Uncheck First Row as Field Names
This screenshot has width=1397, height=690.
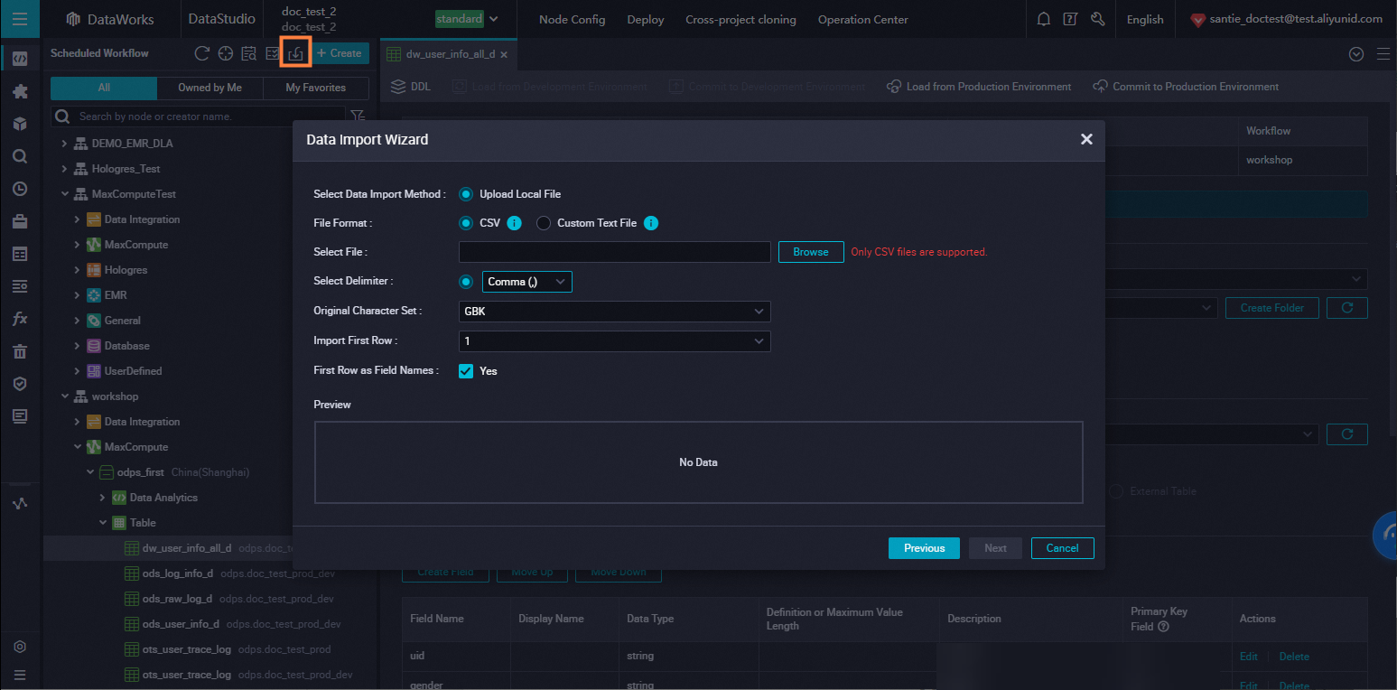(x=466, y=371)
